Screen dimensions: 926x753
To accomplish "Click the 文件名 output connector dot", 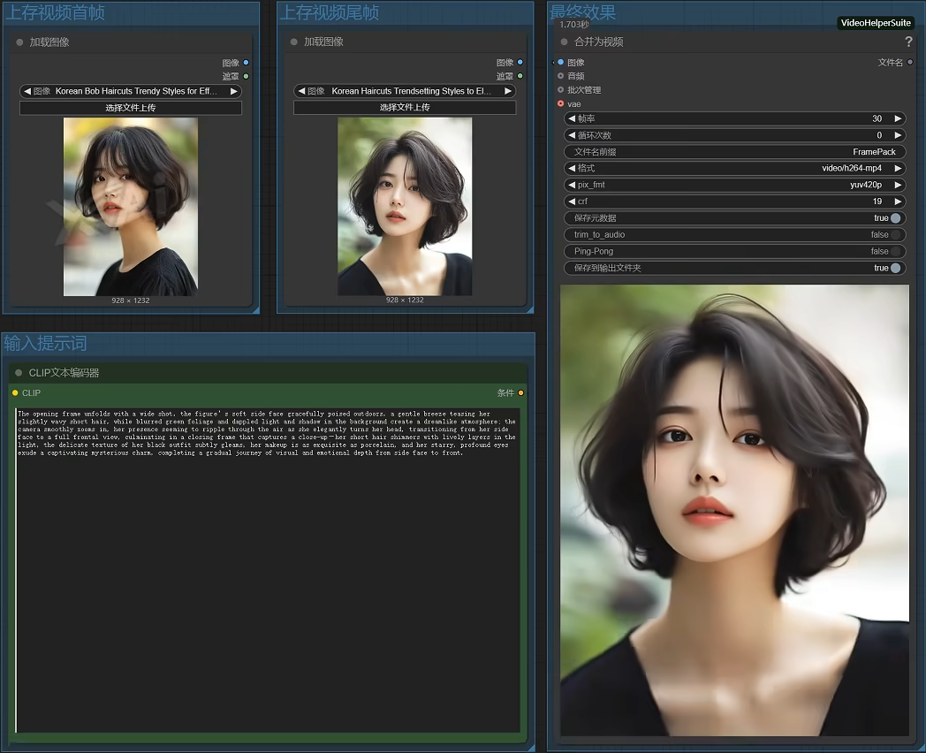I will [910, 62].
